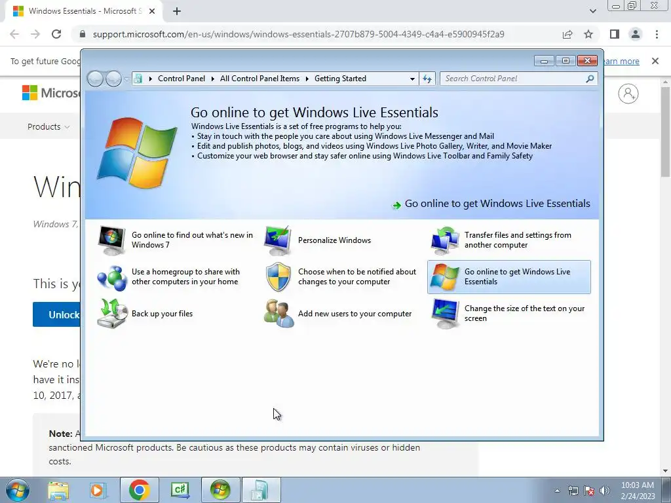Open Choose when to be notified text

pos(357,277)
